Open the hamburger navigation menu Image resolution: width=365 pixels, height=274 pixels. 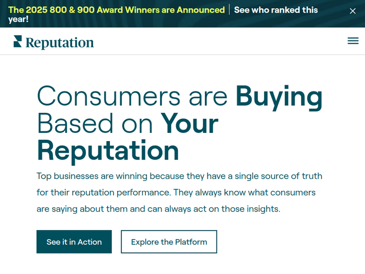pyautogui.click(x=353, y=41)
